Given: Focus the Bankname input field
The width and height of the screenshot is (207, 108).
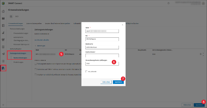Looking at the screenshot, I should (x=102, y=47).
